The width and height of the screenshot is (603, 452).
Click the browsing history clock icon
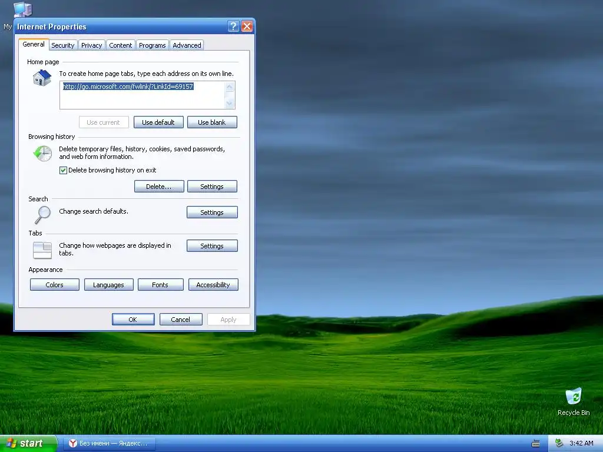[42, 154]
